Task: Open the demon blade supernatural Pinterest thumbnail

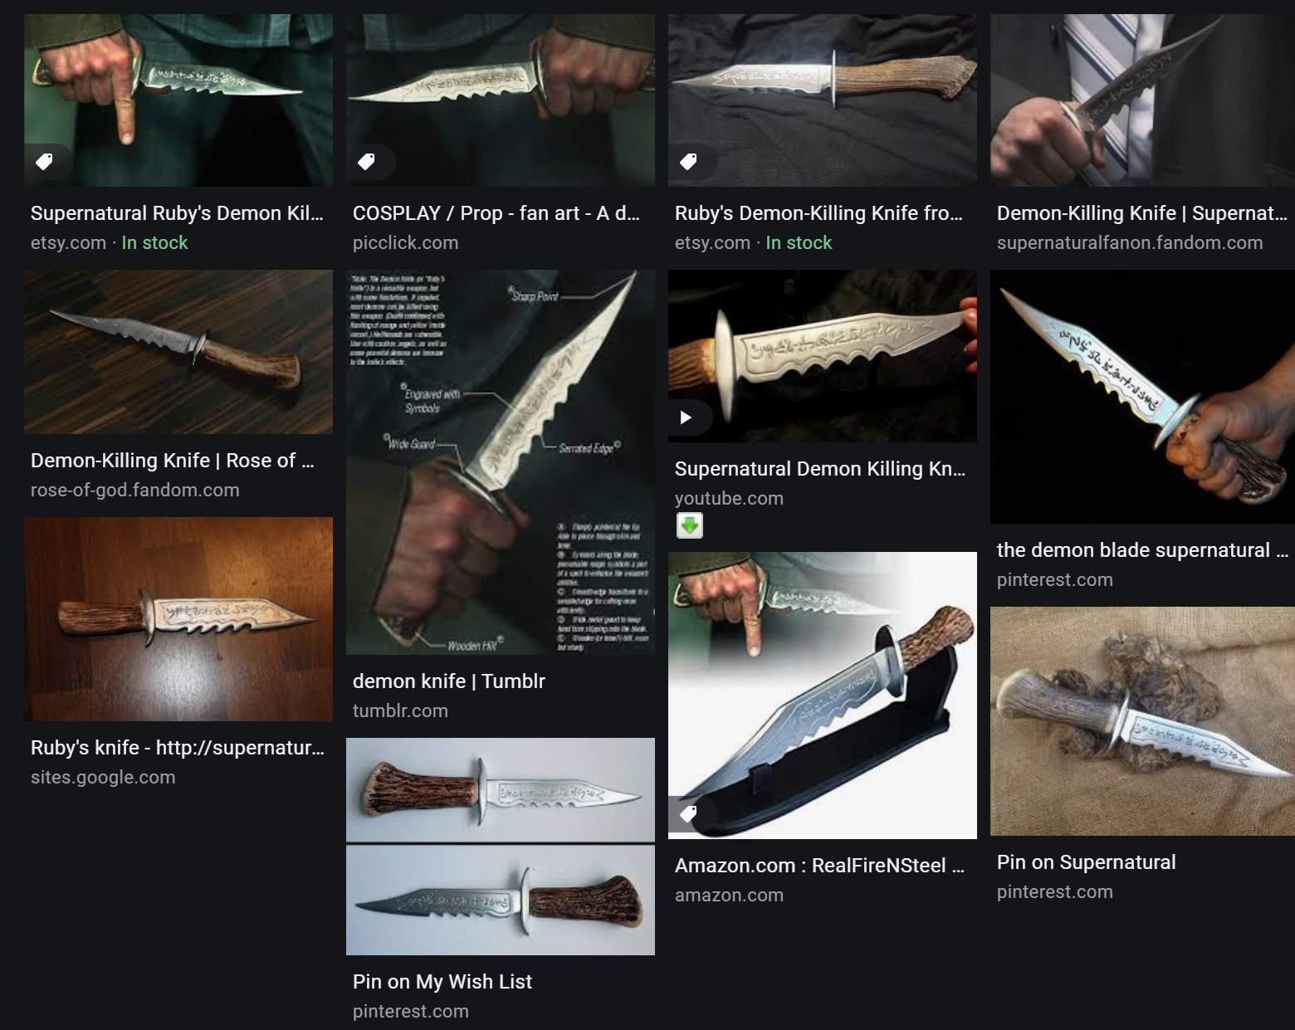Action: [x=1142, y=397]
